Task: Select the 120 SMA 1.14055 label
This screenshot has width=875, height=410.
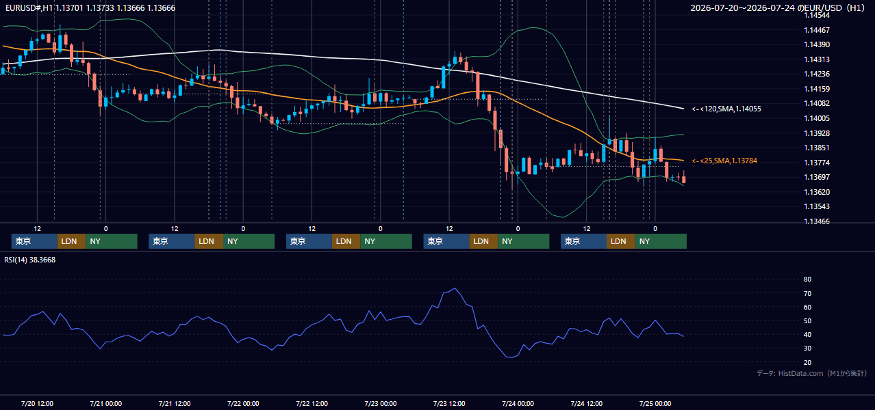Action: point(726,109)
